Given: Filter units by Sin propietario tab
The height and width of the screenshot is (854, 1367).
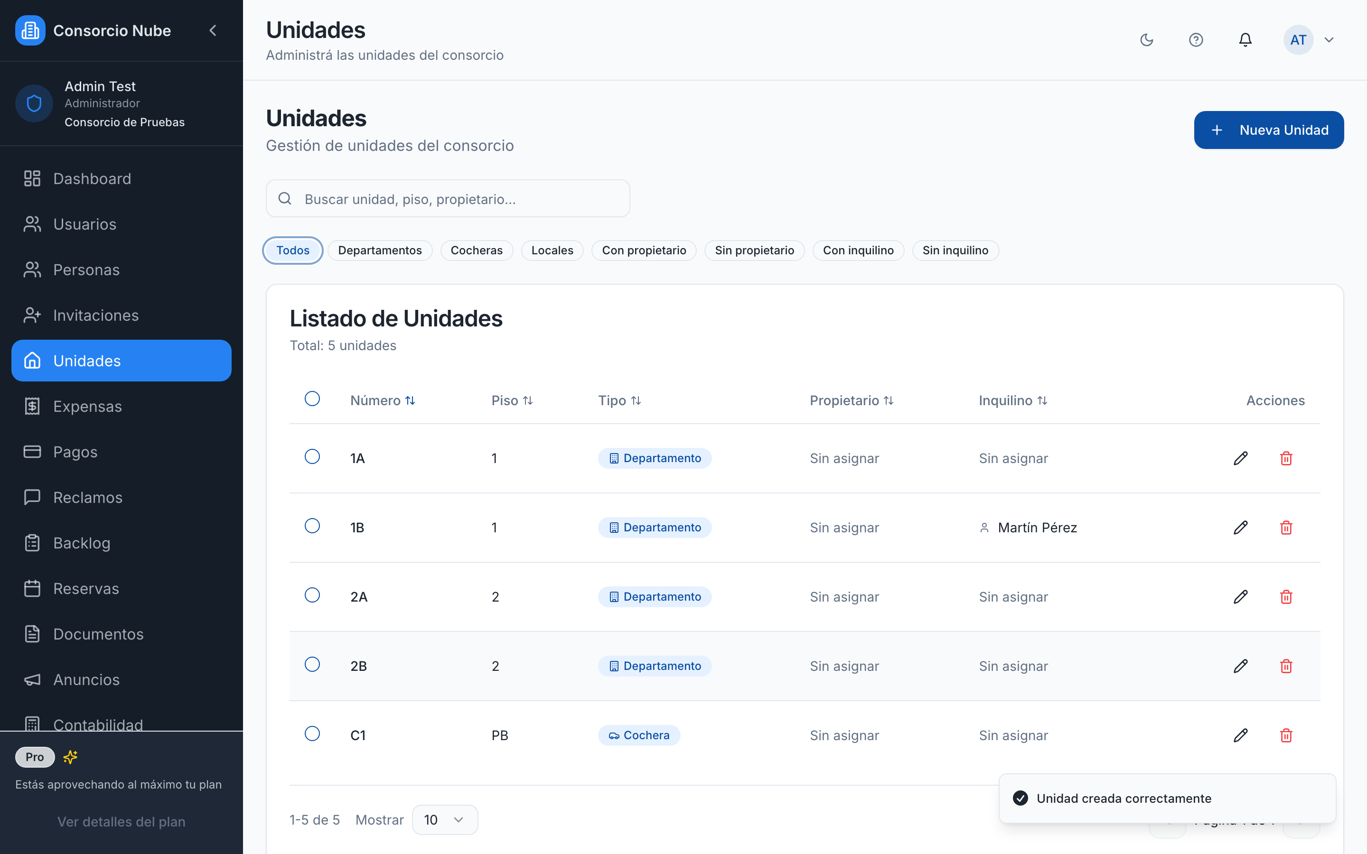Looking at the screenshot, I should coord(754,250).
